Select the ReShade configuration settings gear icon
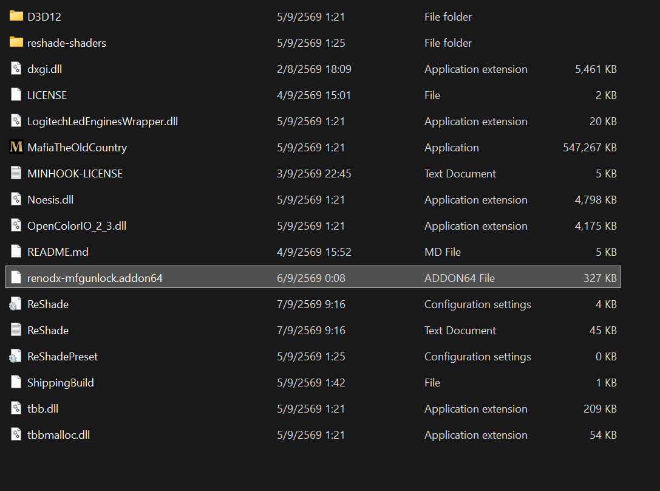 click(15, 304)
